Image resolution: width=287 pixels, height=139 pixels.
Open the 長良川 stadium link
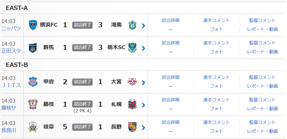[9, 131]
